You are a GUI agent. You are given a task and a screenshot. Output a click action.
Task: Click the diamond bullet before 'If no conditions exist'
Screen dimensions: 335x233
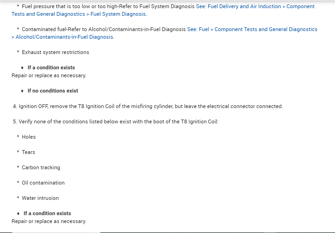click(22, 91)
